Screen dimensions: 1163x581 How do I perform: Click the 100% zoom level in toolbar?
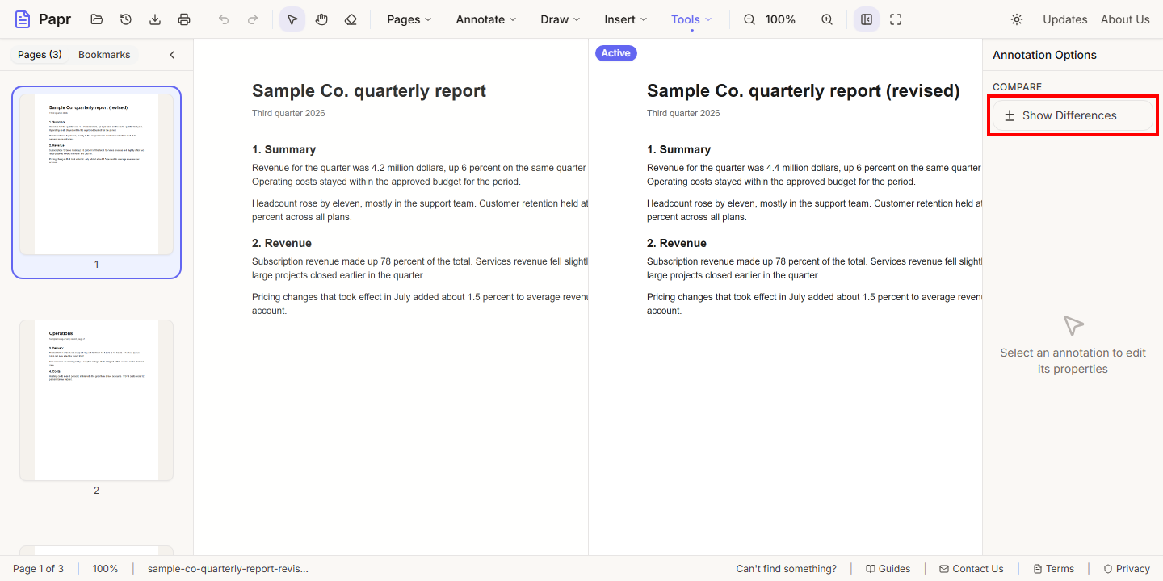(780, 19)
